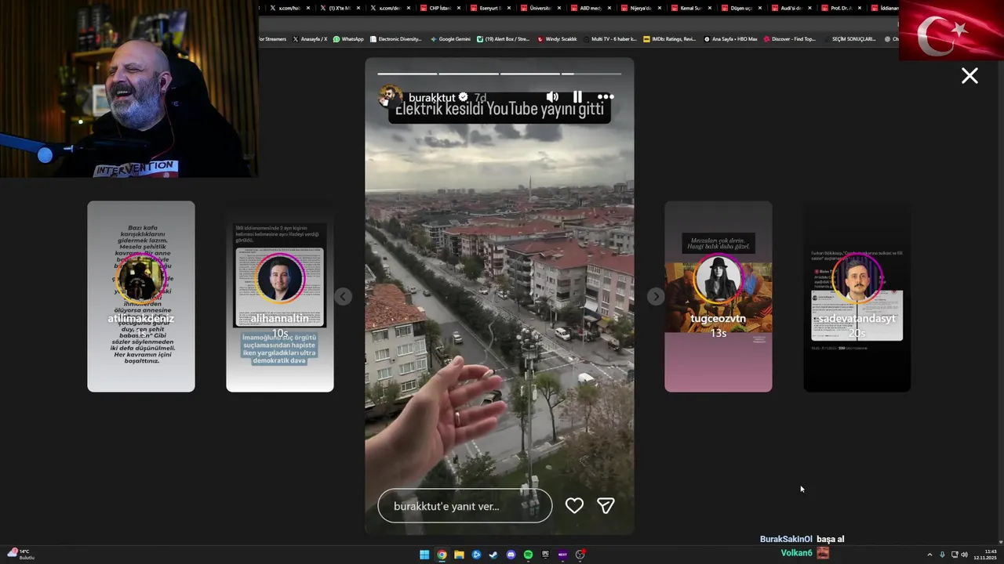Click the Chrome icon in taskbar
The height and width of the screenshot is (564, 1004).
(442, 555)
